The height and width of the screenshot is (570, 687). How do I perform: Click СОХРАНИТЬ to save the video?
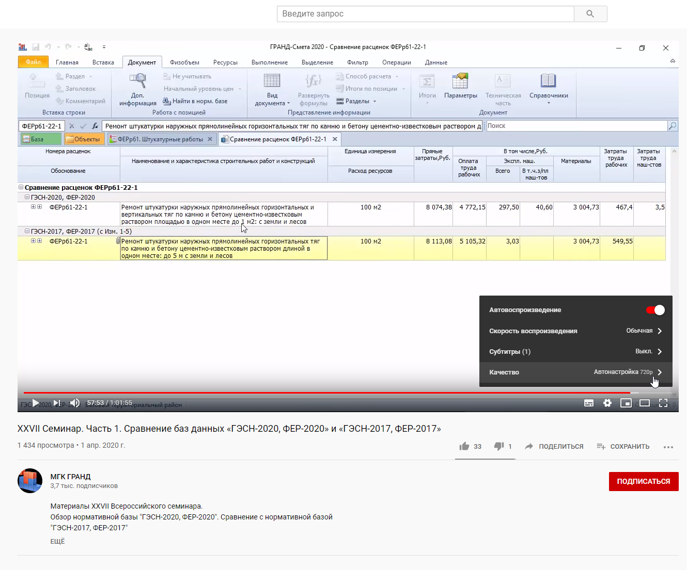coord(623,447)
